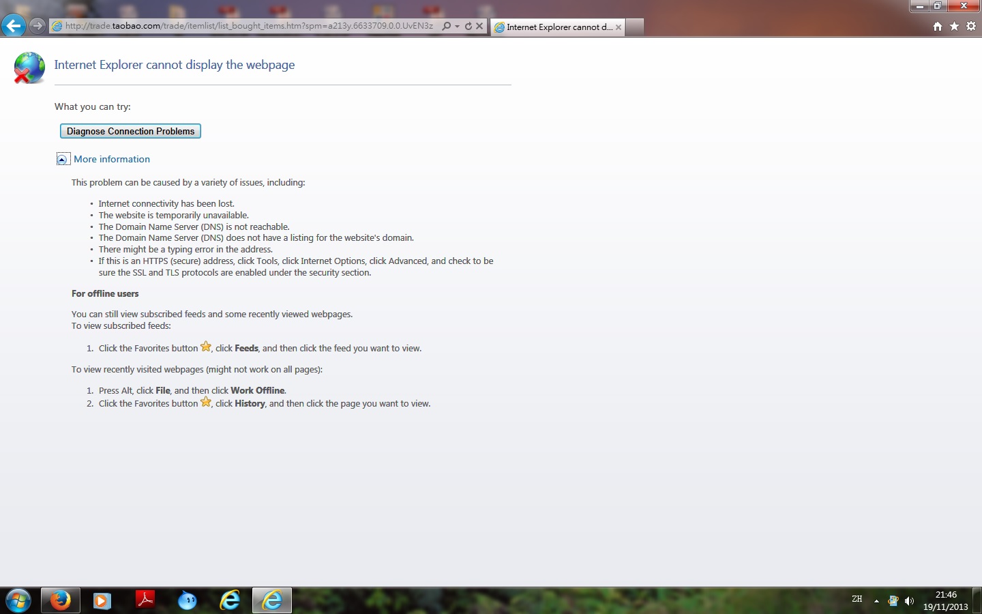Click the search magnifier in the address bar
This screenshot has width=982, height=614.
coord(446,26)
